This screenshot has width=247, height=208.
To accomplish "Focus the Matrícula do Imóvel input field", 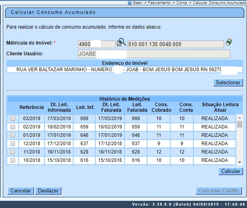I will pos(97,44).
